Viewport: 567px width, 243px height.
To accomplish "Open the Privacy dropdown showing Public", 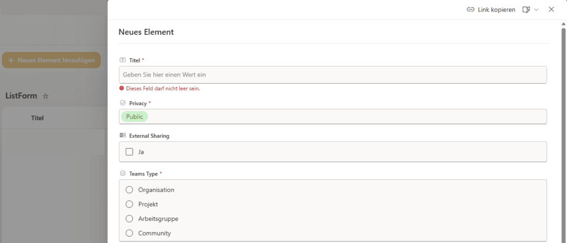I will coord(333,117).
